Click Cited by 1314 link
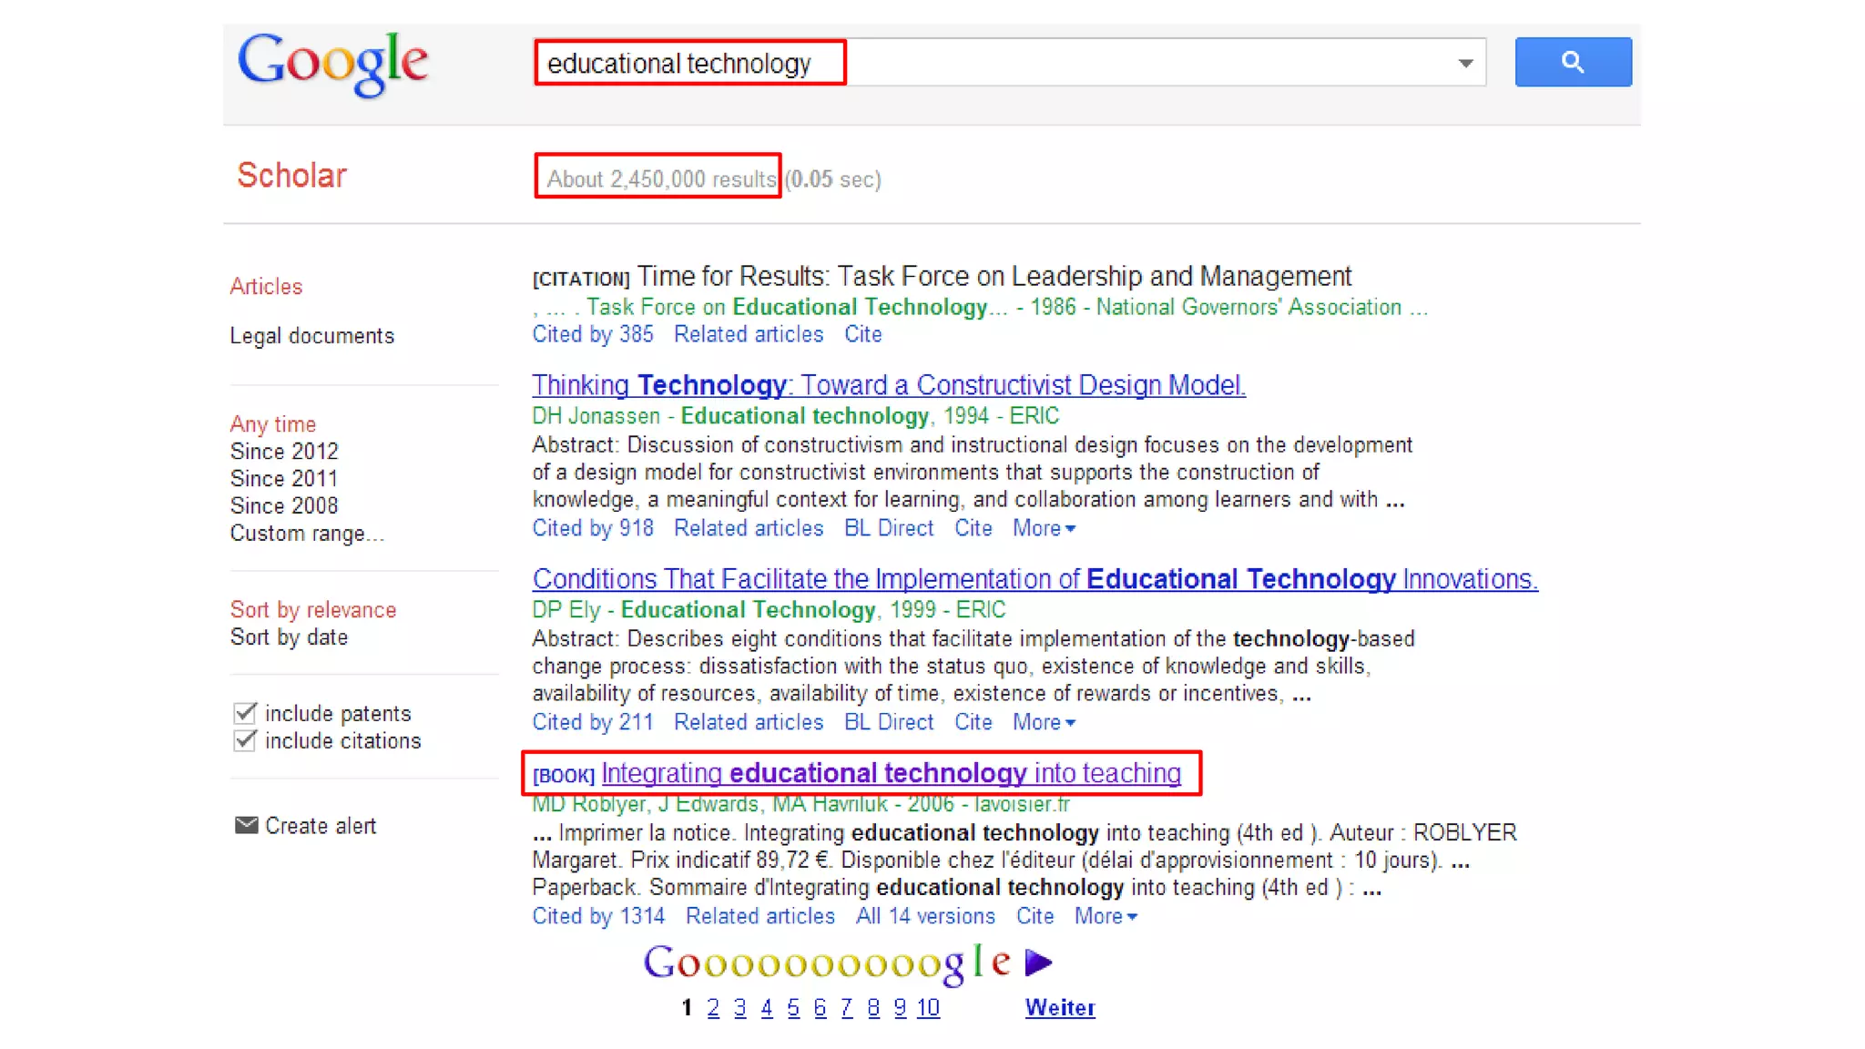This screenshot has width=1865, height=1049. (x=598, y=916)
